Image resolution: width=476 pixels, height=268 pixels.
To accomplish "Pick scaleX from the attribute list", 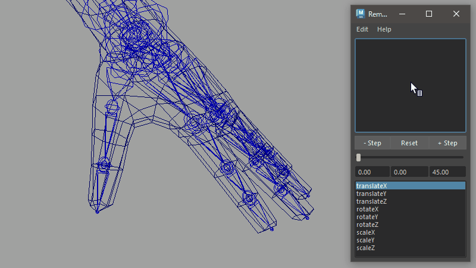I will point(365,232).
